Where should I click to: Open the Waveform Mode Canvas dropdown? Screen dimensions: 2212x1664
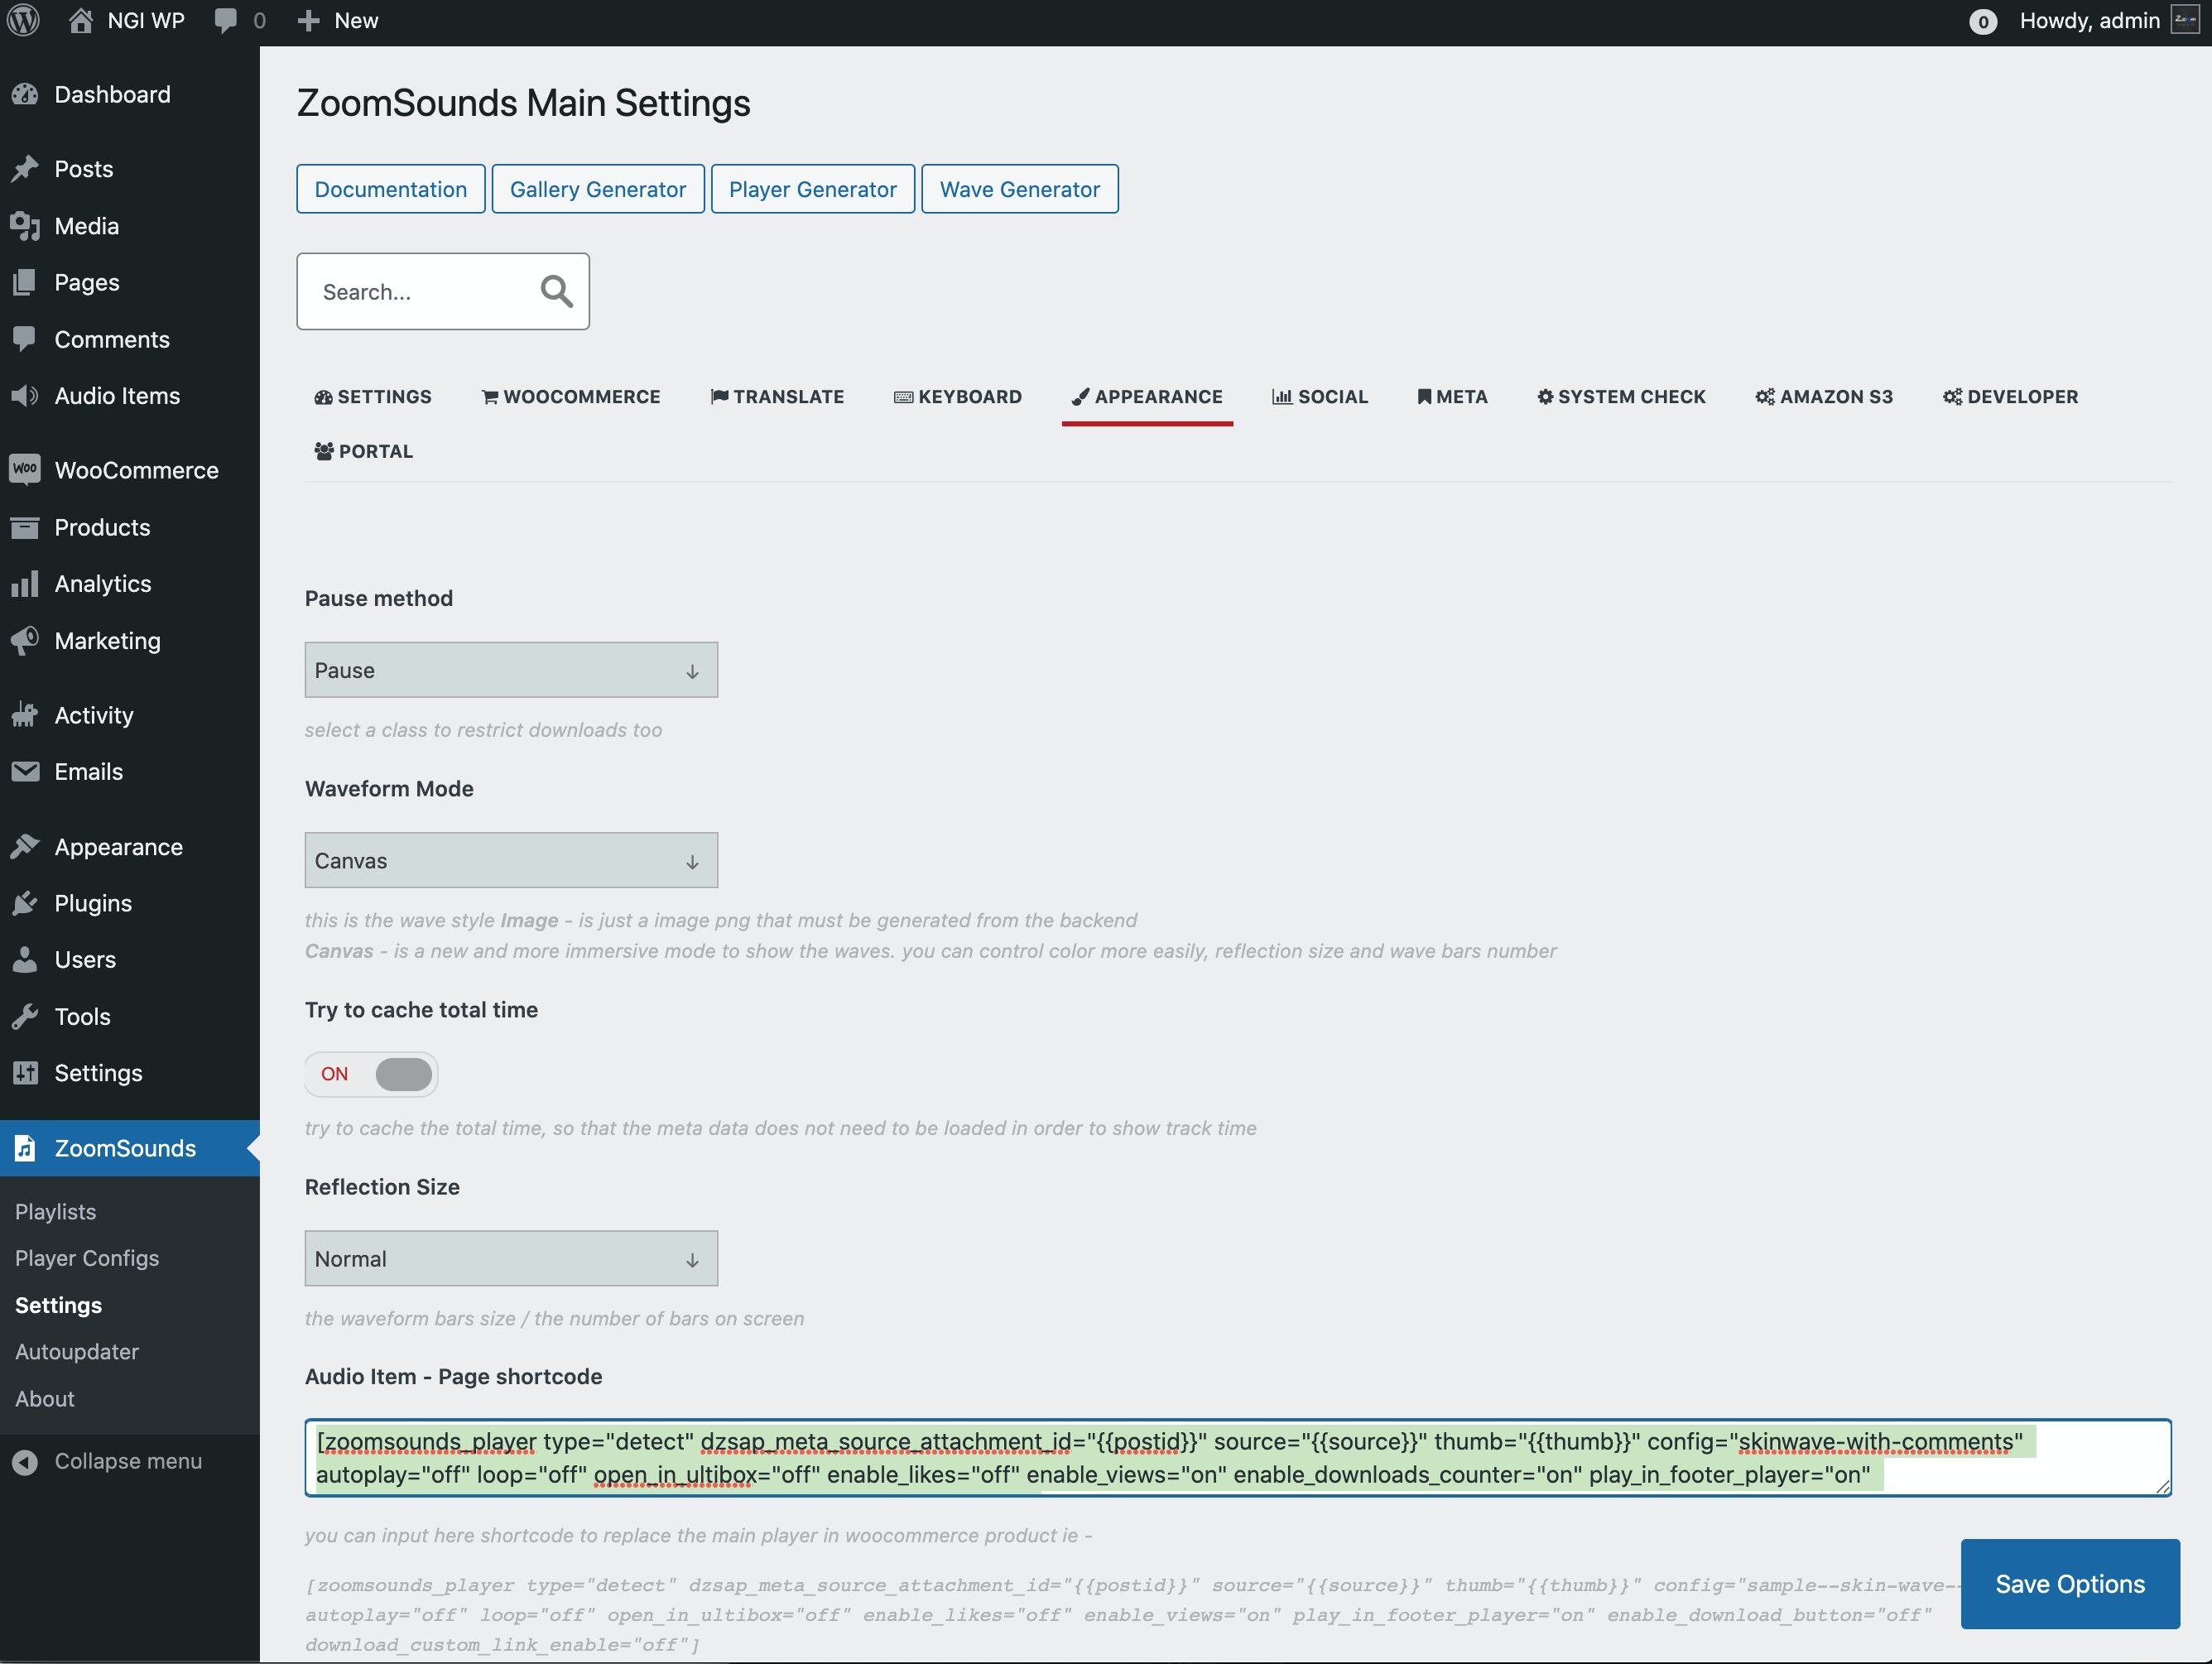pyautogui.click(x=511, y=860)
